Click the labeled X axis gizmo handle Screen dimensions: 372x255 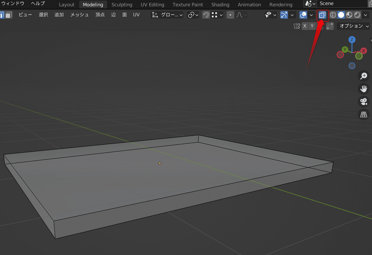pos(364,50)
